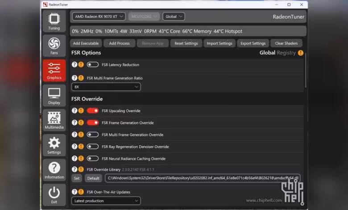Click Export Settings
Screen dimensions: 348x210
[253, 43]
